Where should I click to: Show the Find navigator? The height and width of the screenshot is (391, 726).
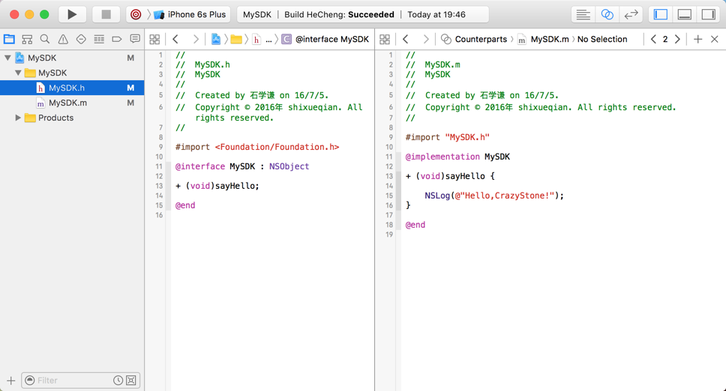pos(45,39)
